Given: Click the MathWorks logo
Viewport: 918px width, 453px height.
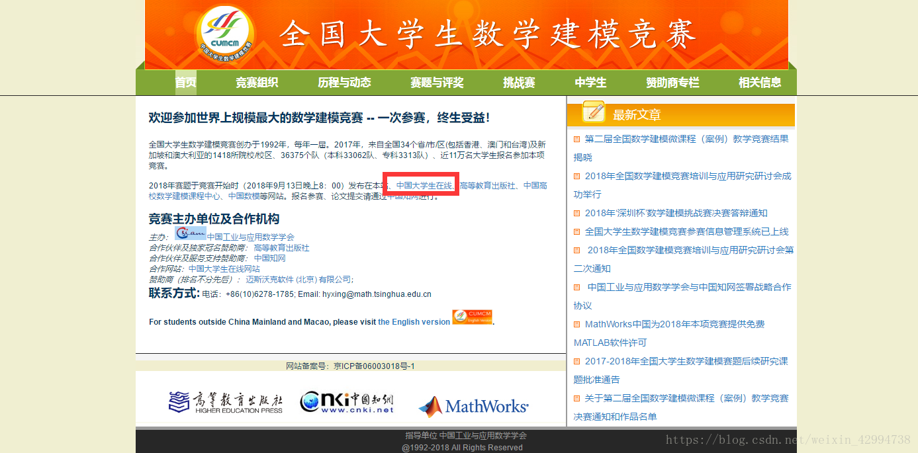Looking at the screenshot, I should coord(473,406).
